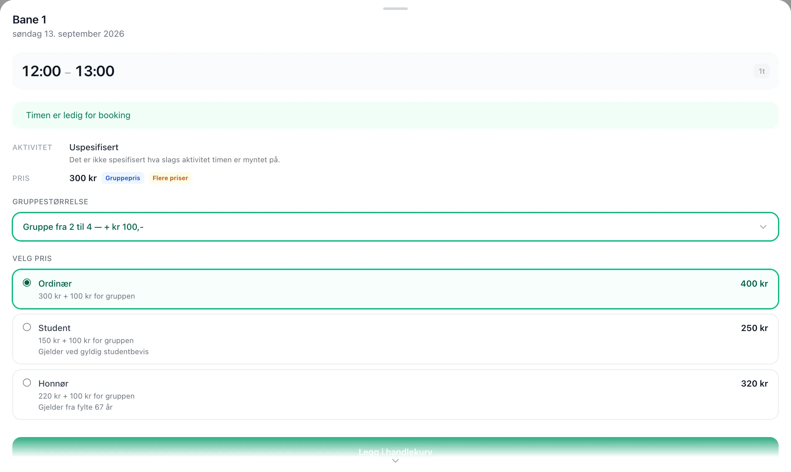Click Gjelder ved gyldig studentbevis note
Image resolution: width=791 pixels, height=472 pixels.
pos(93,352)
